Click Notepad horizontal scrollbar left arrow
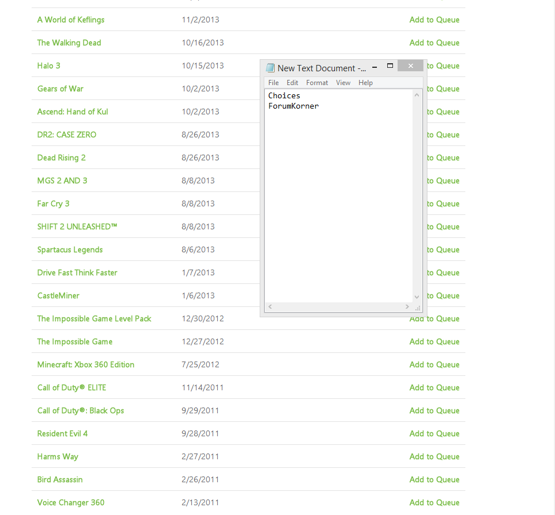 click(x=270, y=307)
